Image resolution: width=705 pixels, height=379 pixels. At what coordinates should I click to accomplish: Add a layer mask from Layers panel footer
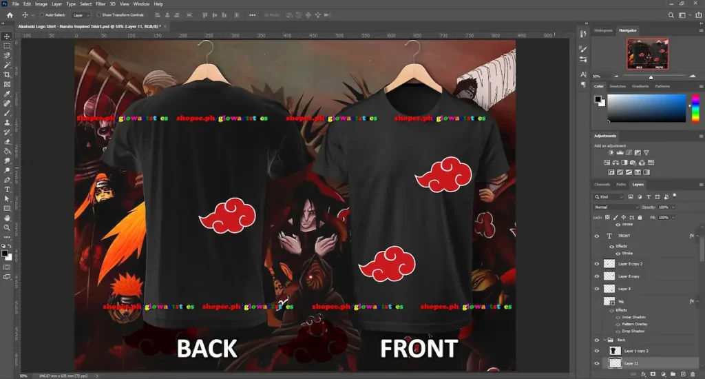[x=653, y=374]
